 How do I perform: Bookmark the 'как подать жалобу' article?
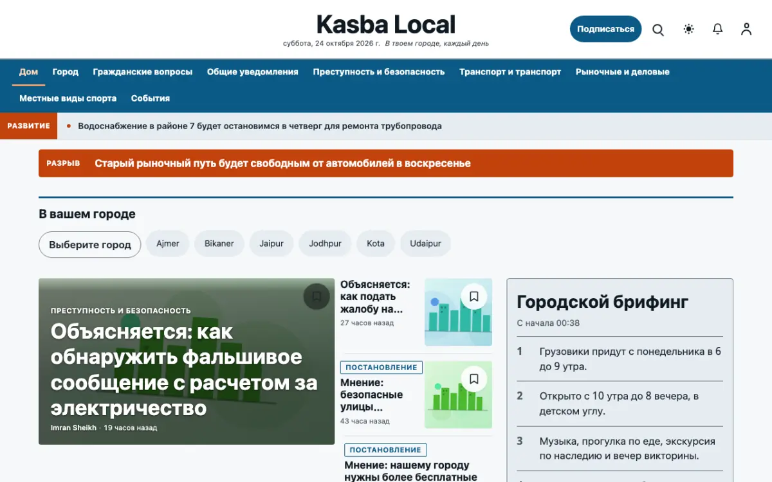(474, 296)
